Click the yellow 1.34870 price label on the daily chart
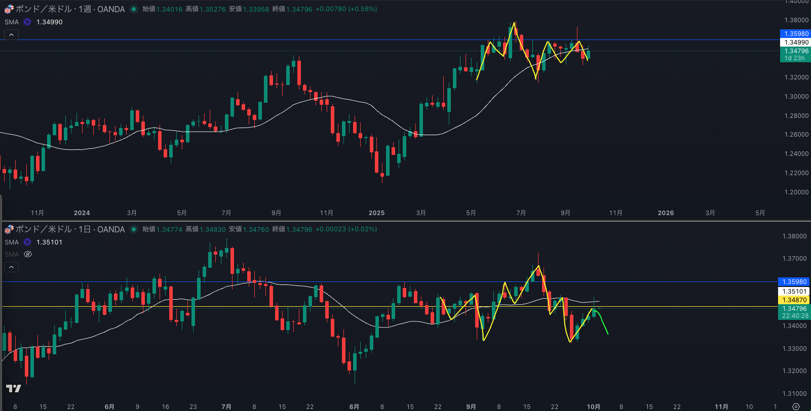 coord(794,300)
